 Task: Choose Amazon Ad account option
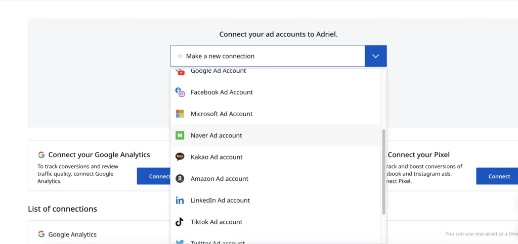(276, 179)
